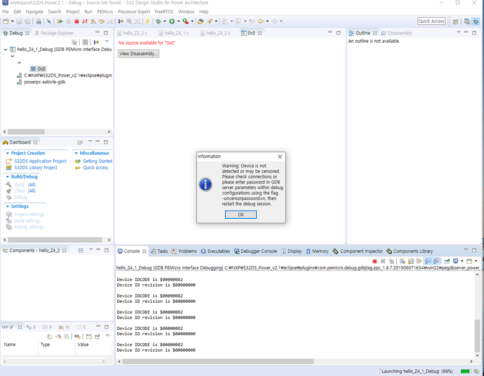
Task: Click the View Disassembly... button
Action: coord(139,54)
